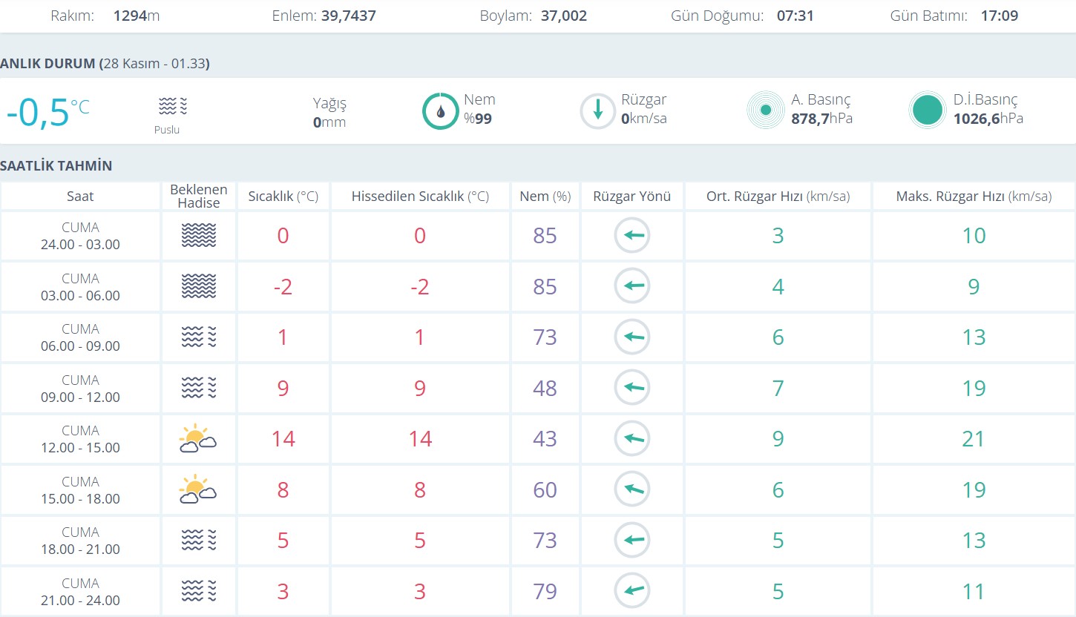This screenshot has height=617, width=1076.
Task: Click the CUMA 18.00 - 21.00 time cell
Action: point(80,541)
